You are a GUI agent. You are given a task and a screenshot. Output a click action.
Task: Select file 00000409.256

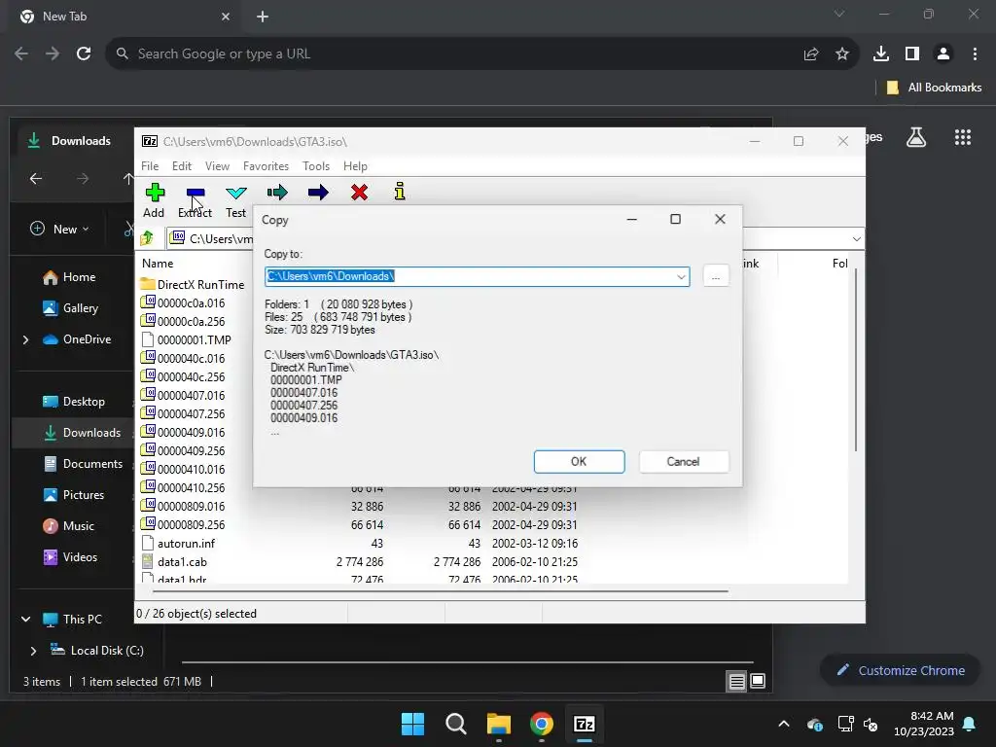[183, 450]
